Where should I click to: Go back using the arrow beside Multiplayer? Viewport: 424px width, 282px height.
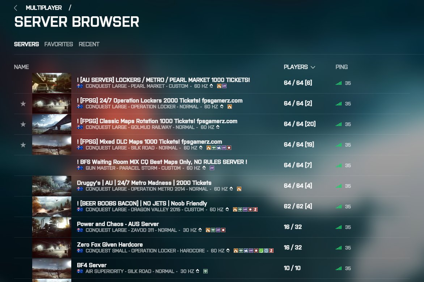pos(16,8)
